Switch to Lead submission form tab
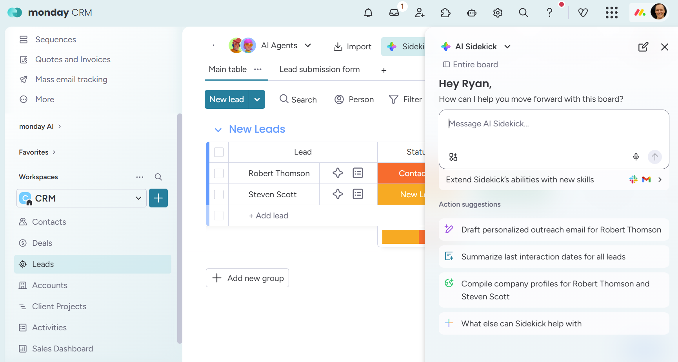 coord(320,69)
